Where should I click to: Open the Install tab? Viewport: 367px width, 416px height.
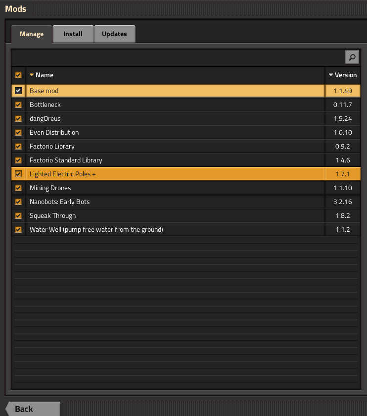(73, 34)
